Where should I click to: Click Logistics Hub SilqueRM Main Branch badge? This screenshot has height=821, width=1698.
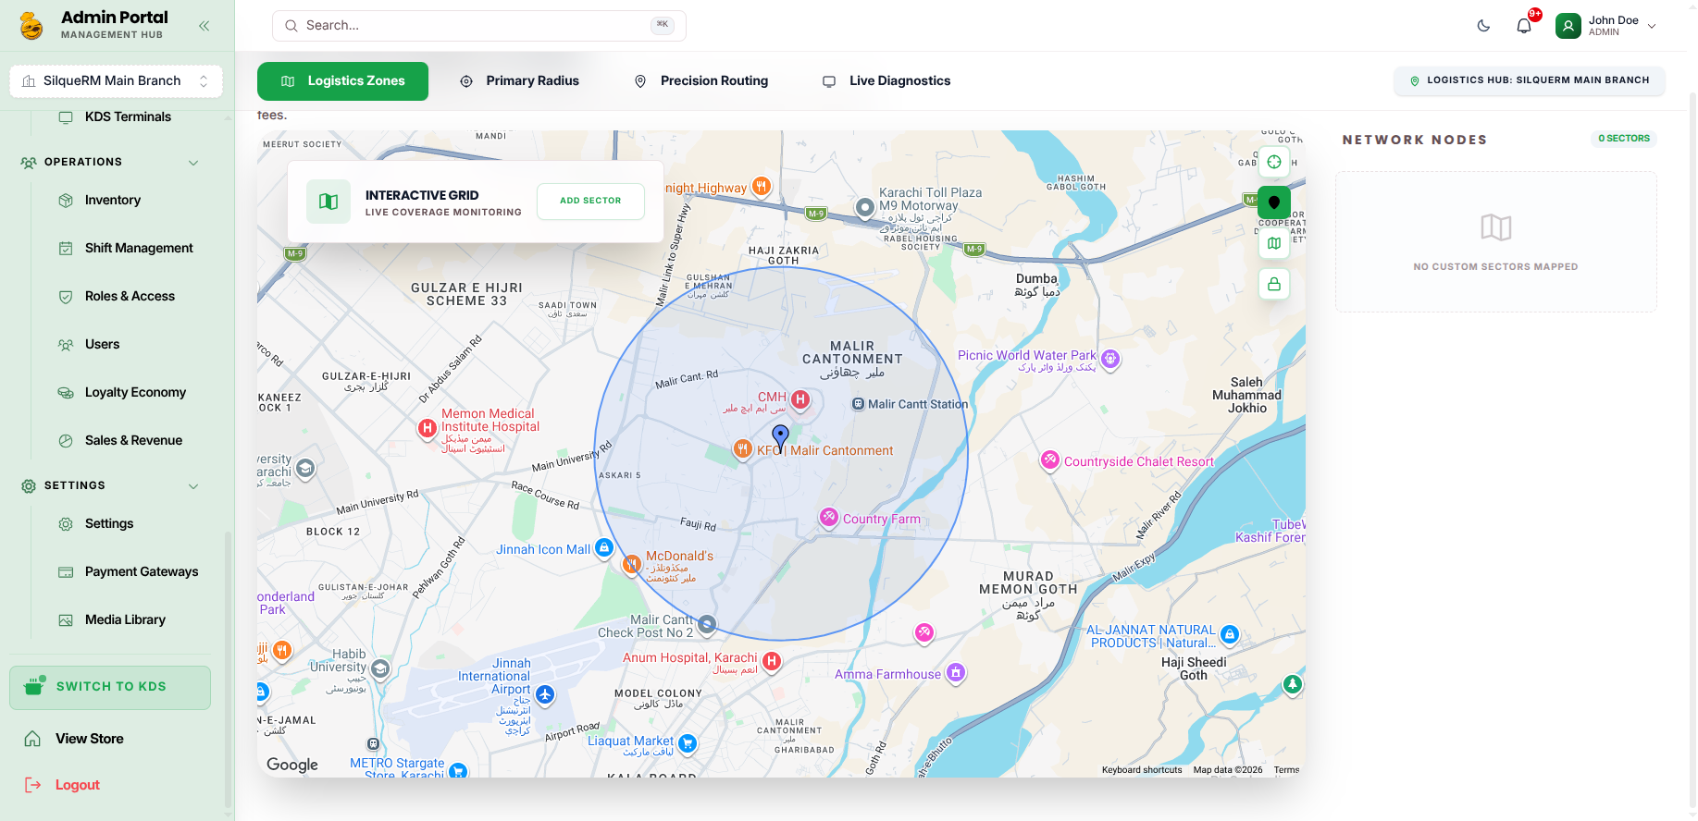click(x=1529, y=80)
